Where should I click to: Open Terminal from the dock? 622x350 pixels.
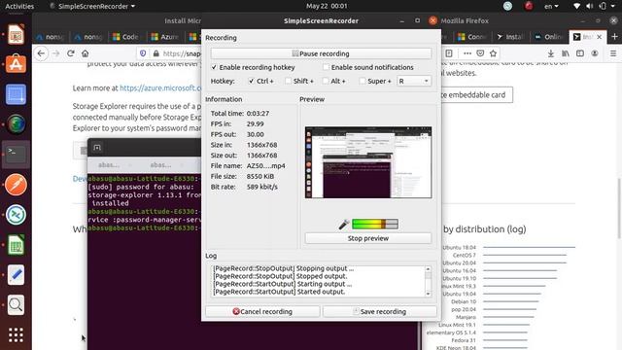[16, 155]
